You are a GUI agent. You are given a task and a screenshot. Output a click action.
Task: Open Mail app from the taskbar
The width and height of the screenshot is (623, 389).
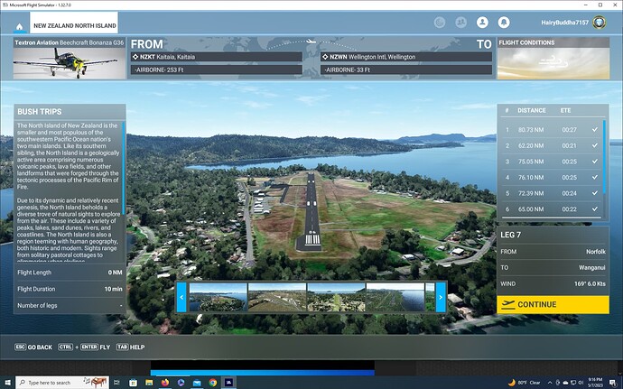tap(197, 383)
